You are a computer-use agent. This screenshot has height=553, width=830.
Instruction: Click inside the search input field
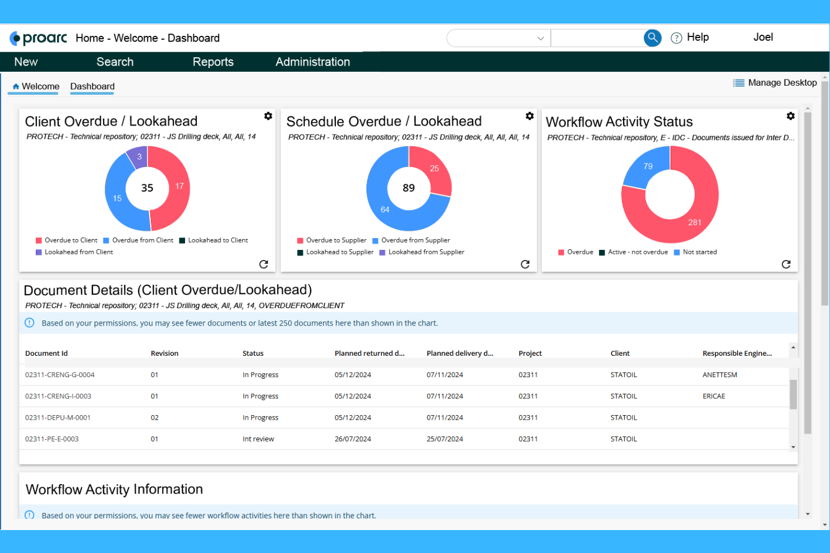point(594,38)
